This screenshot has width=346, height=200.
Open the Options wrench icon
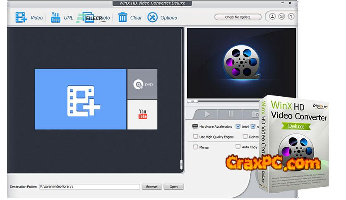(152, 17)
